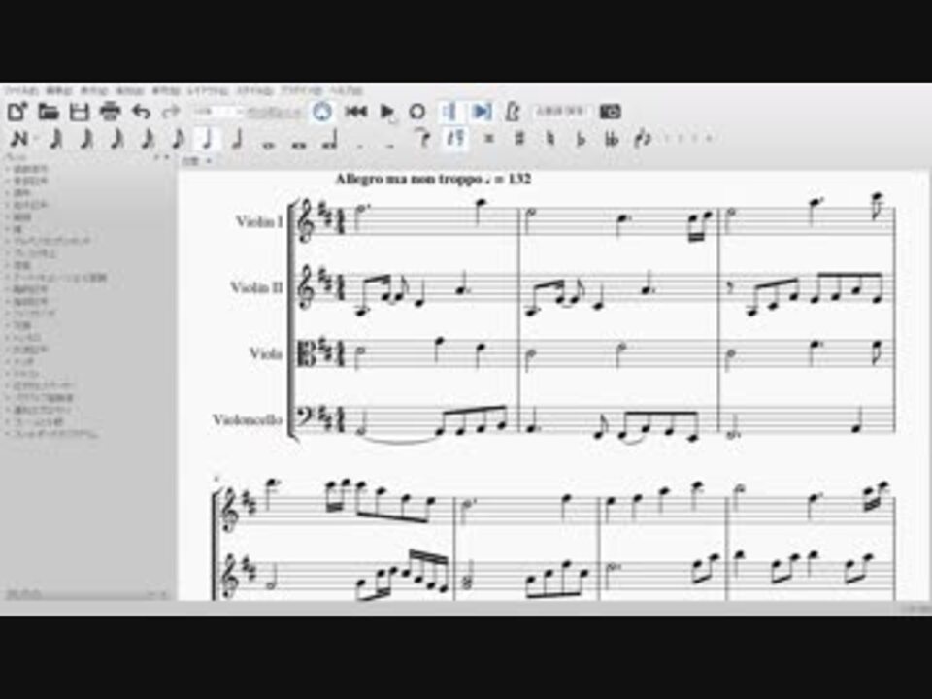Expand the 調号 key signatures palette
Screen dimensions: 932x699
pyautogui.click(x=22, y=192)
